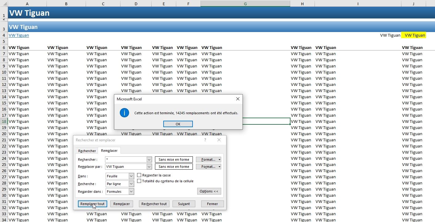Open the Dans dropdown showing Feuille

[x=120, y=176]
